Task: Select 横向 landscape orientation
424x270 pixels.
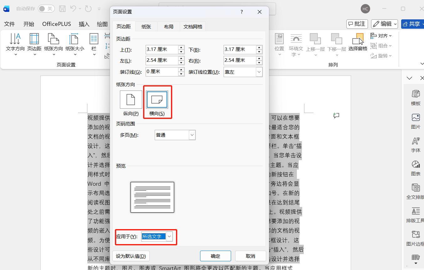Action: [x=158, y=99]
